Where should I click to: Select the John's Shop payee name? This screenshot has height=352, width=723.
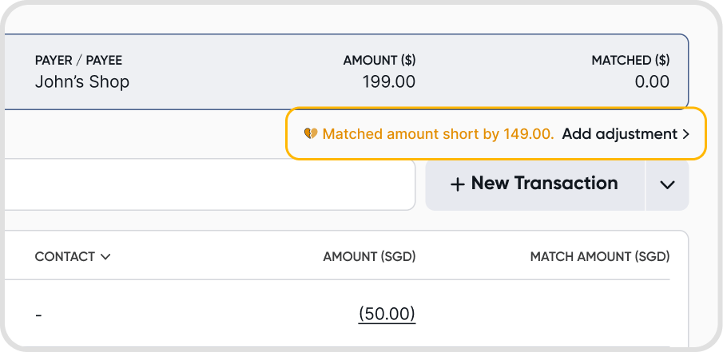click(82, 81)
